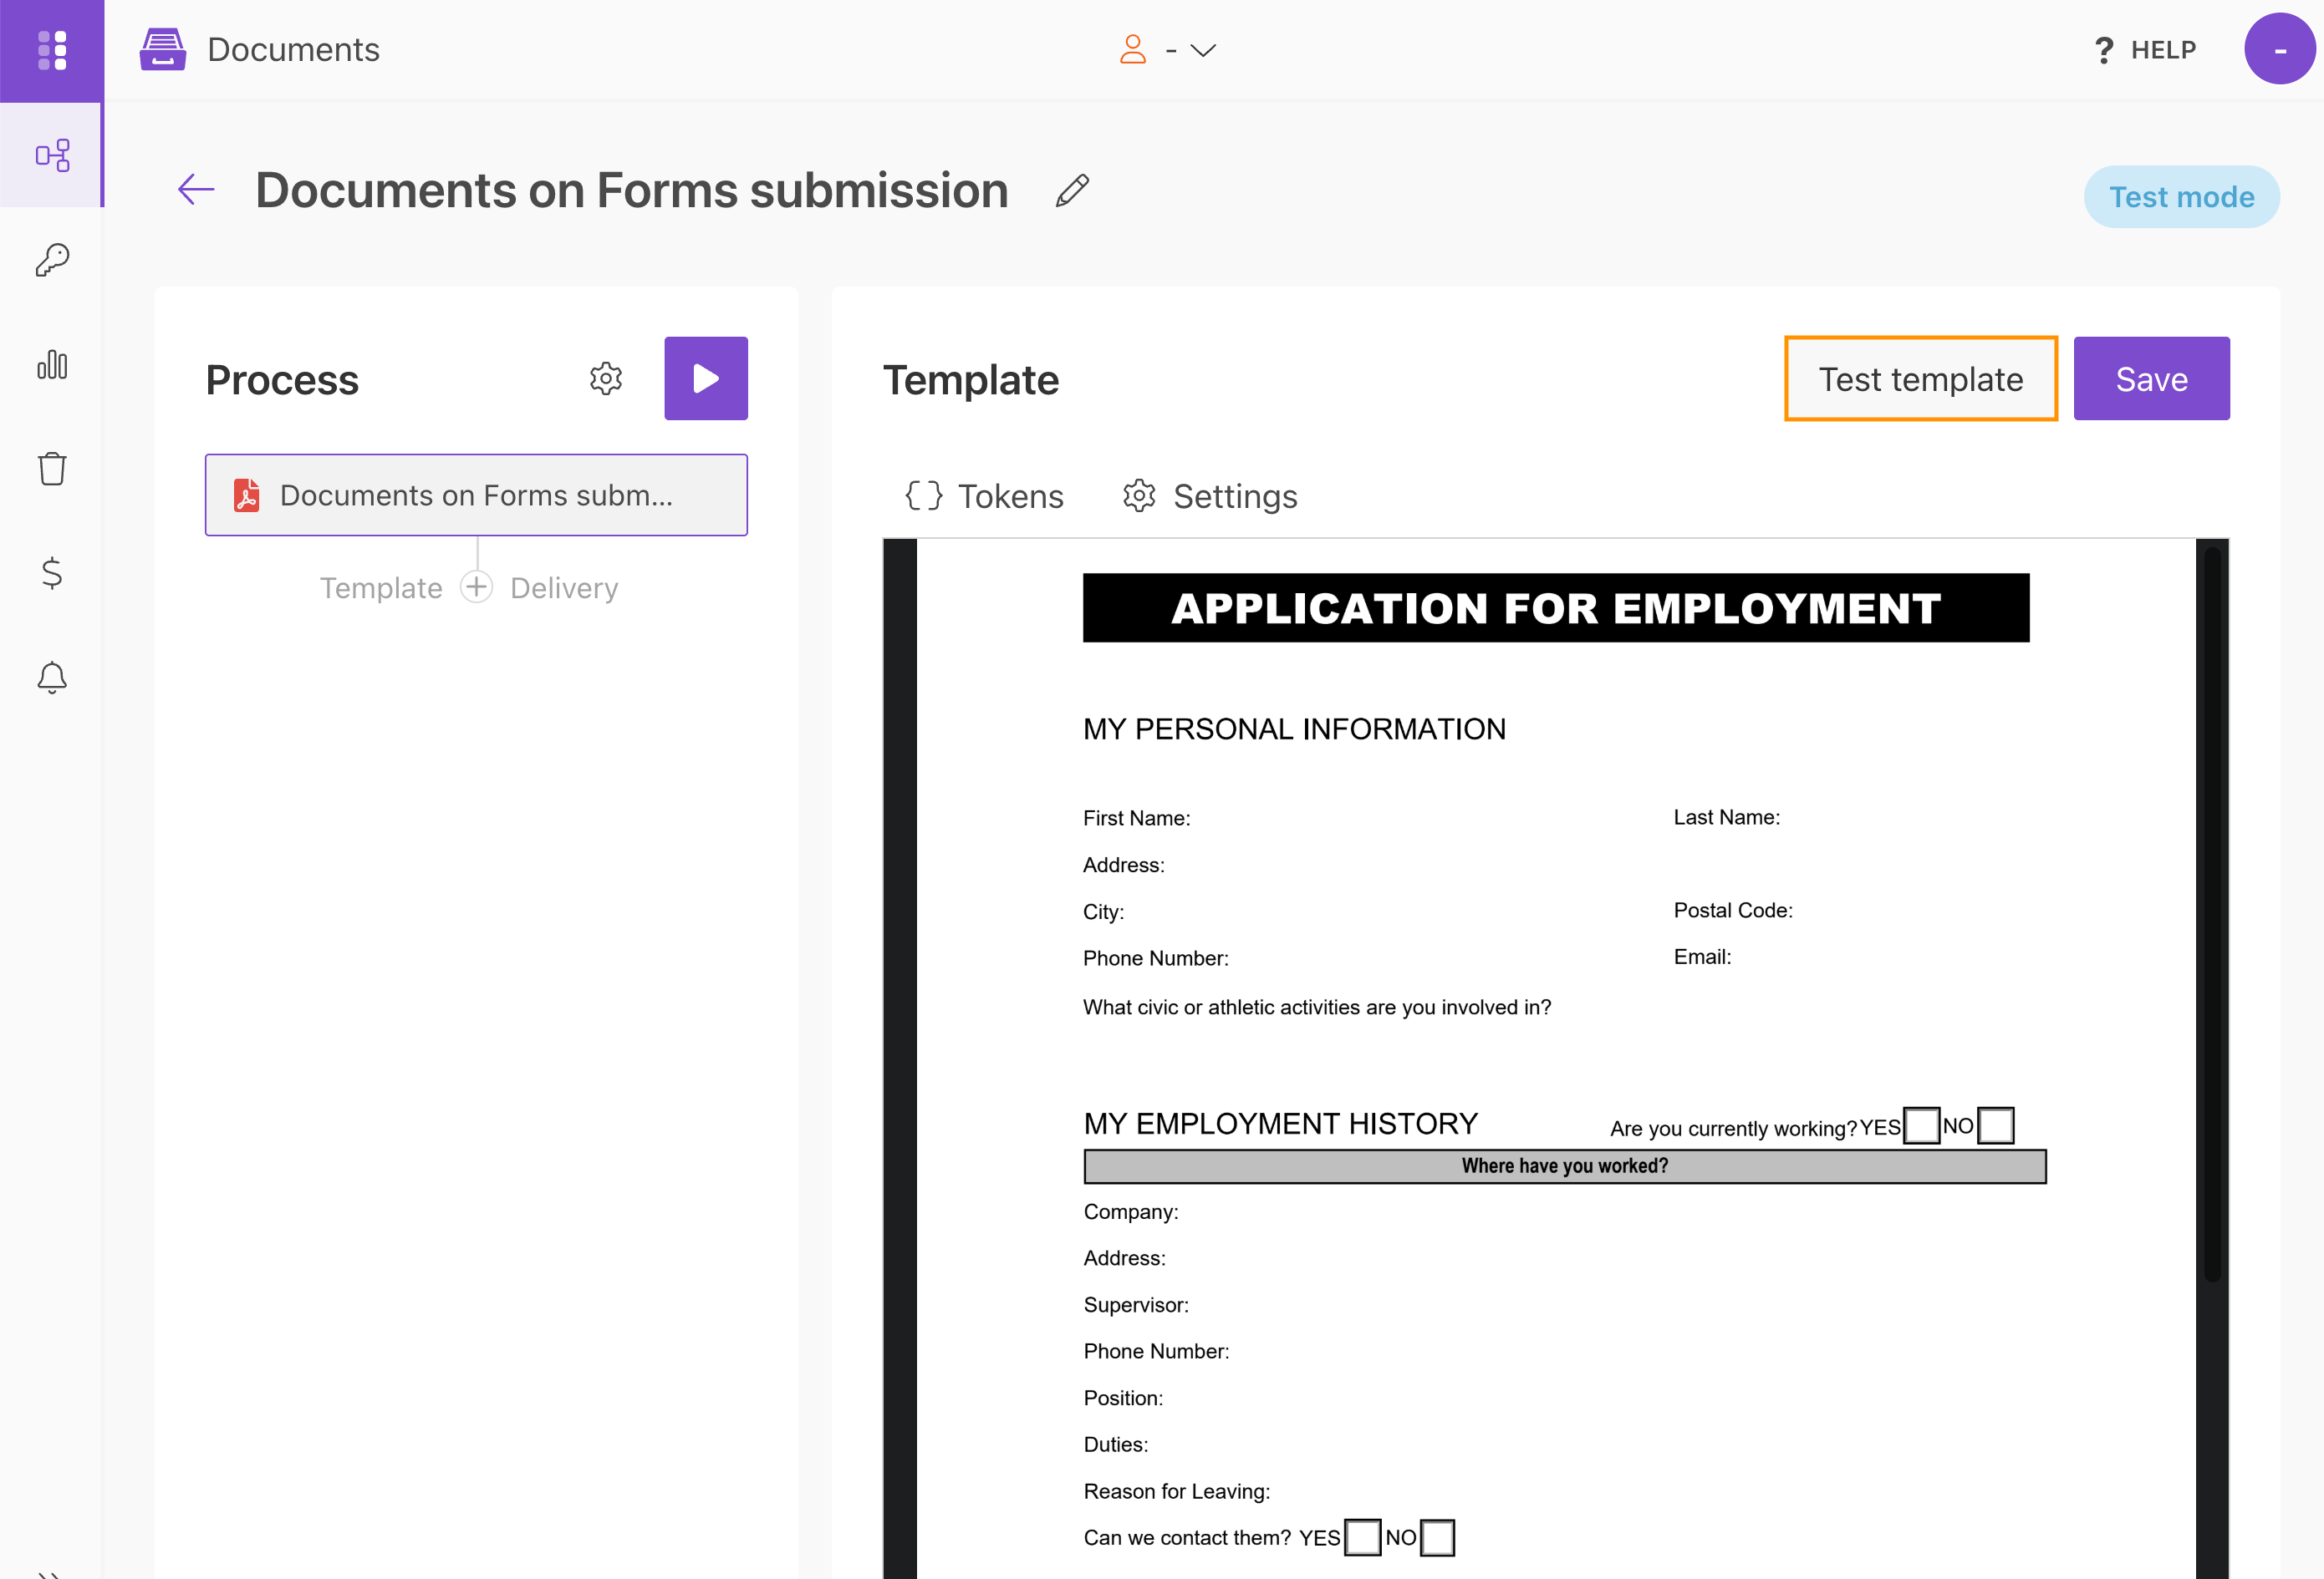This screenshot has height=1579, width=2324.
Task: Run the process with play button
Action: 706,378
